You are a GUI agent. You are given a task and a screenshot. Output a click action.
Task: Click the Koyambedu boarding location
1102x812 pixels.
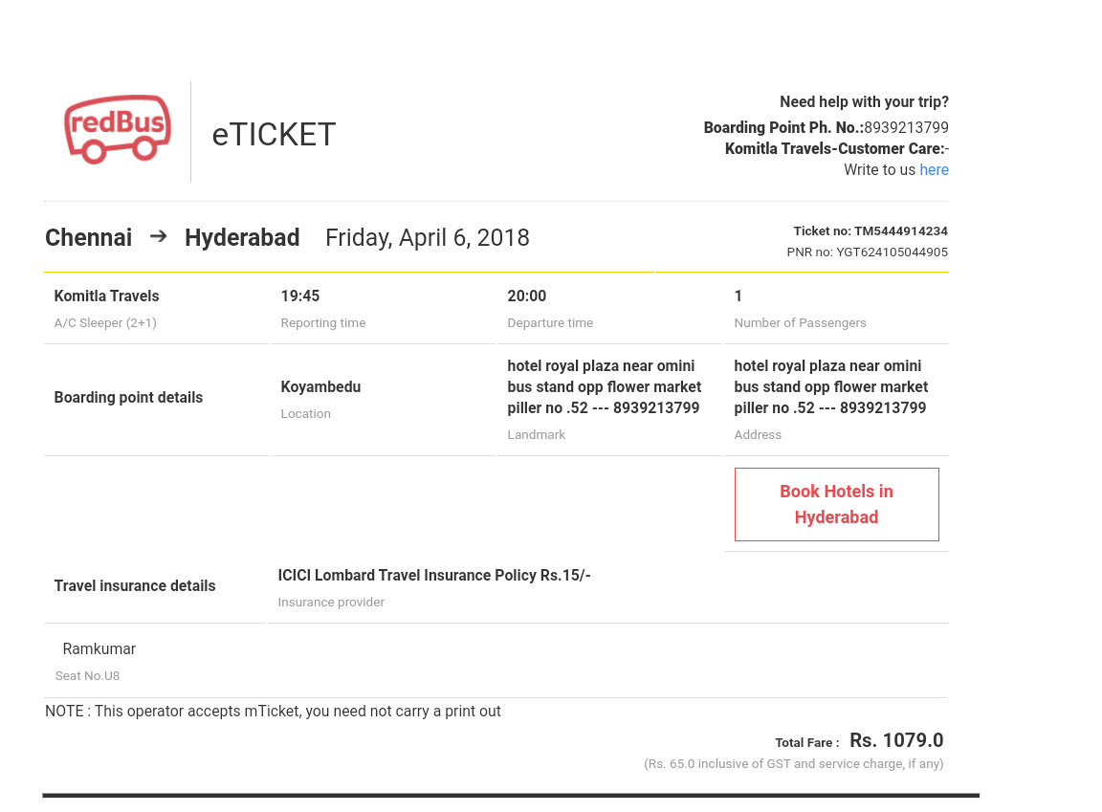coord(320,387)
